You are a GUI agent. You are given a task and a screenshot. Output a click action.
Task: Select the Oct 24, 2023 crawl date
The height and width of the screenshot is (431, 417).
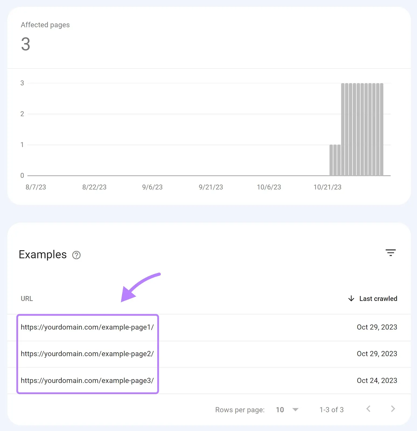tap(377, 380)
